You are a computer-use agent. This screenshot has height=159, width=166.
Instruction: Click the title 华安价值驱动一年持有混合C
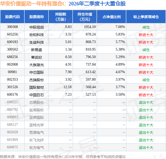(33, 4)
